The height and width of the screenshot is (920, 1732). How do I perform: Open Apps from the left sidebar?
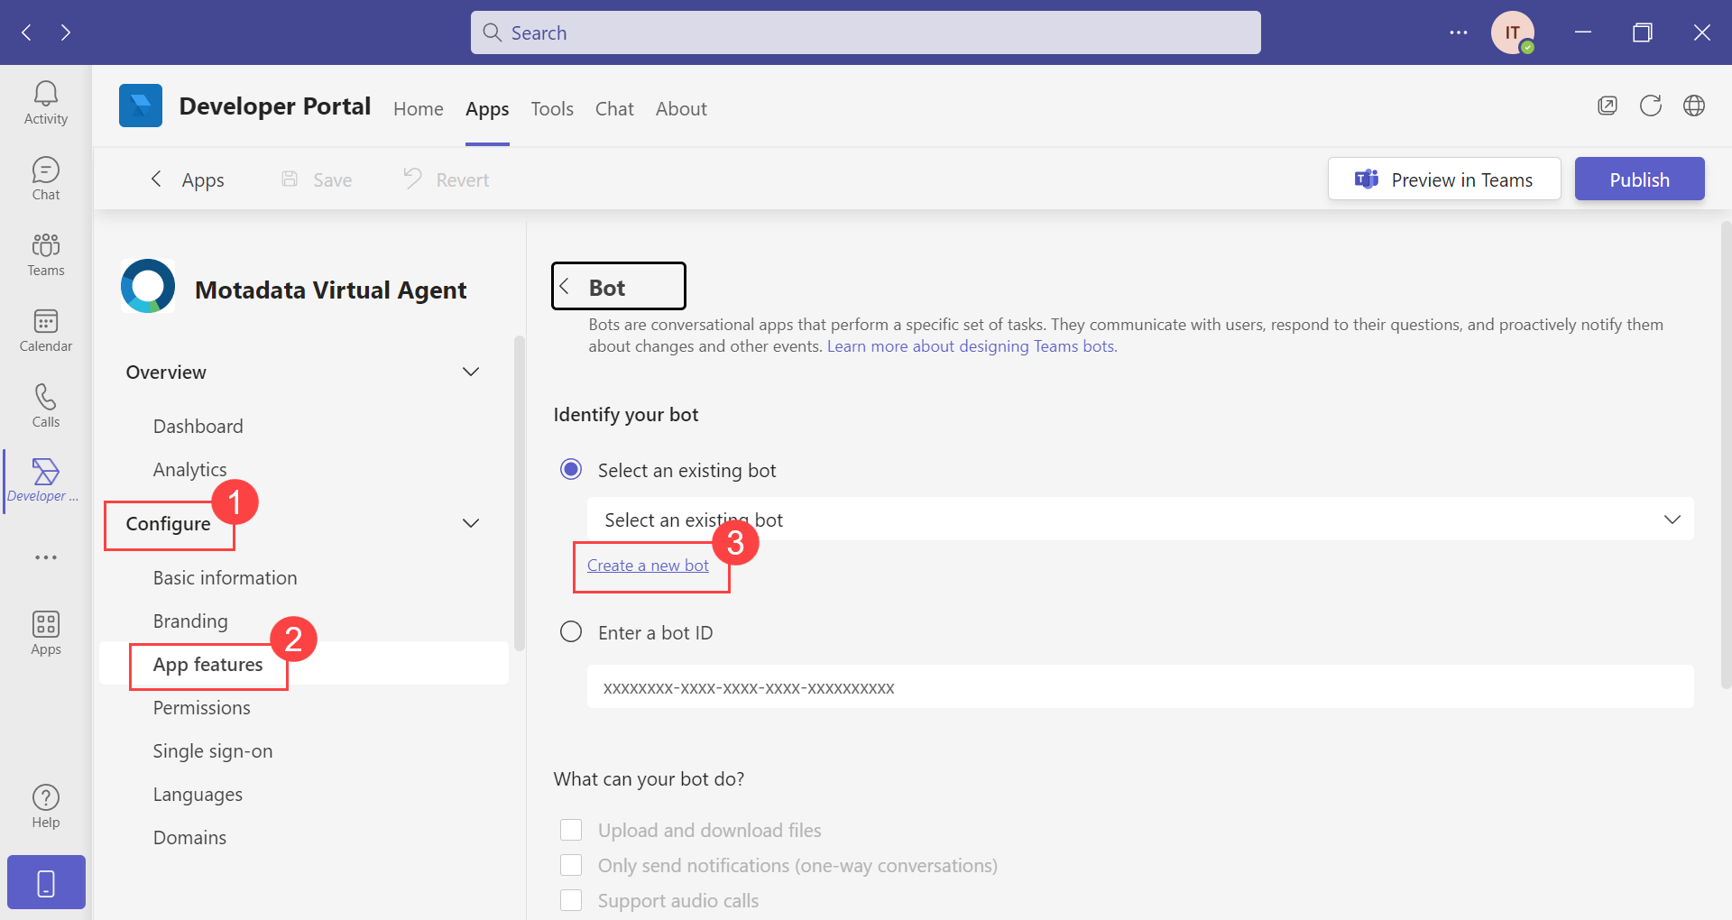[45, 632]
